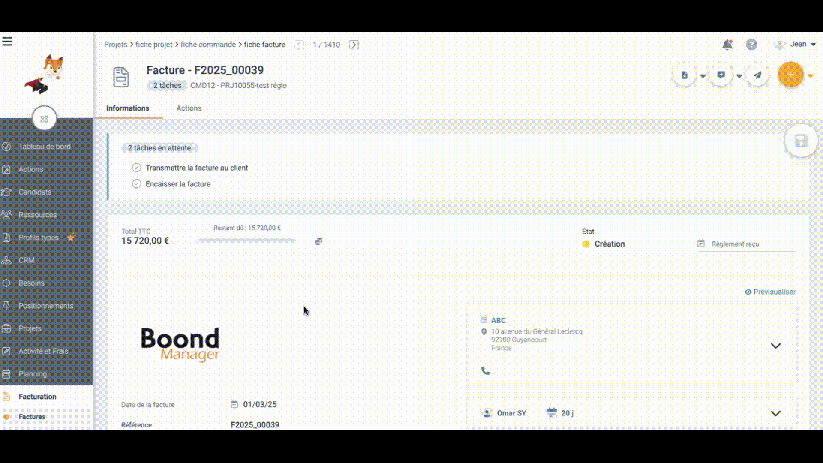Open Jean user menu dropdown

point(796,44)
